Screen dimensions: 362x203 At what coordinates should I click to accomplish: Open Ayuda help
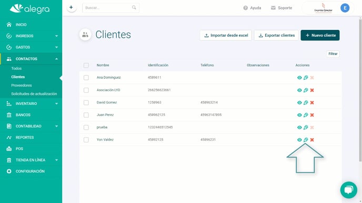pos(252,8)
